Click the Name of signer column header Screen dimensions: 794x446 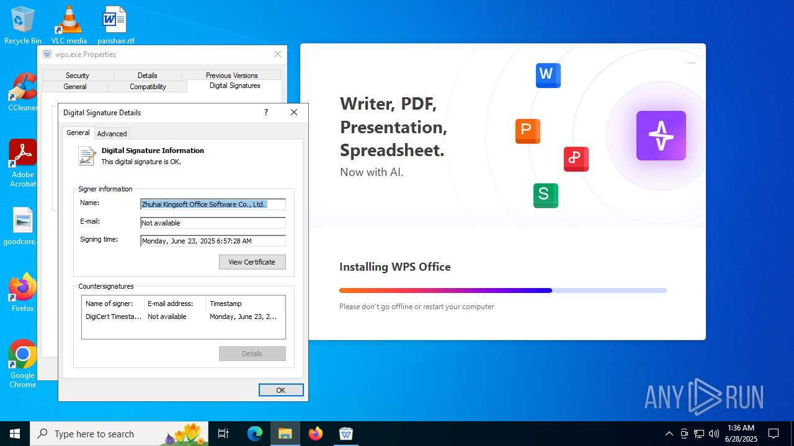113,304
